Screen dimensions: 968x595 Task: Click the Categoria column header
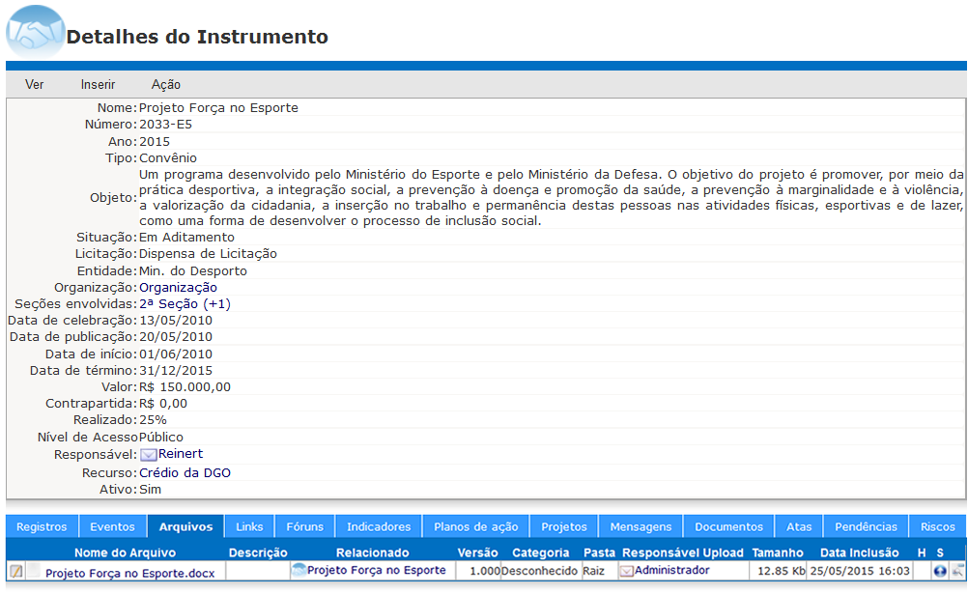tap(540, 553)
